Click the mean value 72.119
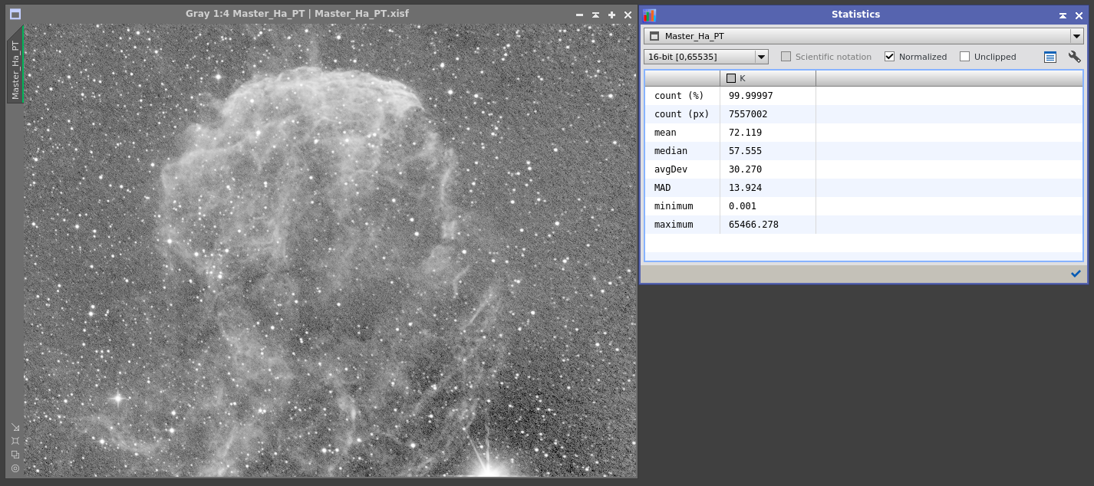Viewport: 1094px width, 486px height. tap(745, 133)
